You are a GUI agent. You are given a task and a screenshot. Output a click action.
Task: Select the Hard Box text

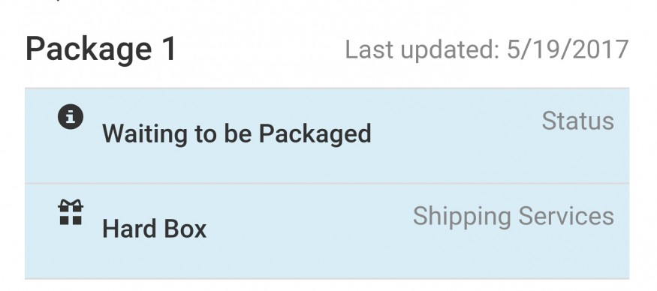154,229
